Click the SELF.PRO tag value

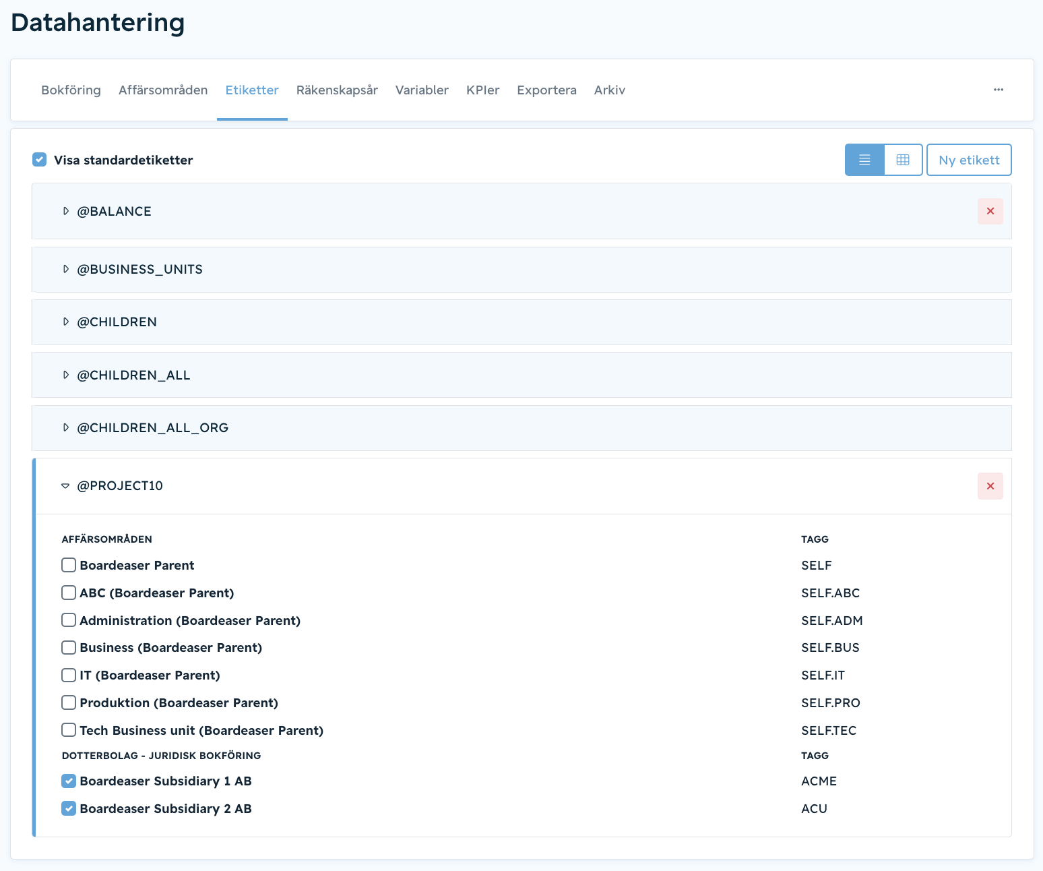click(x=831, y=702)
